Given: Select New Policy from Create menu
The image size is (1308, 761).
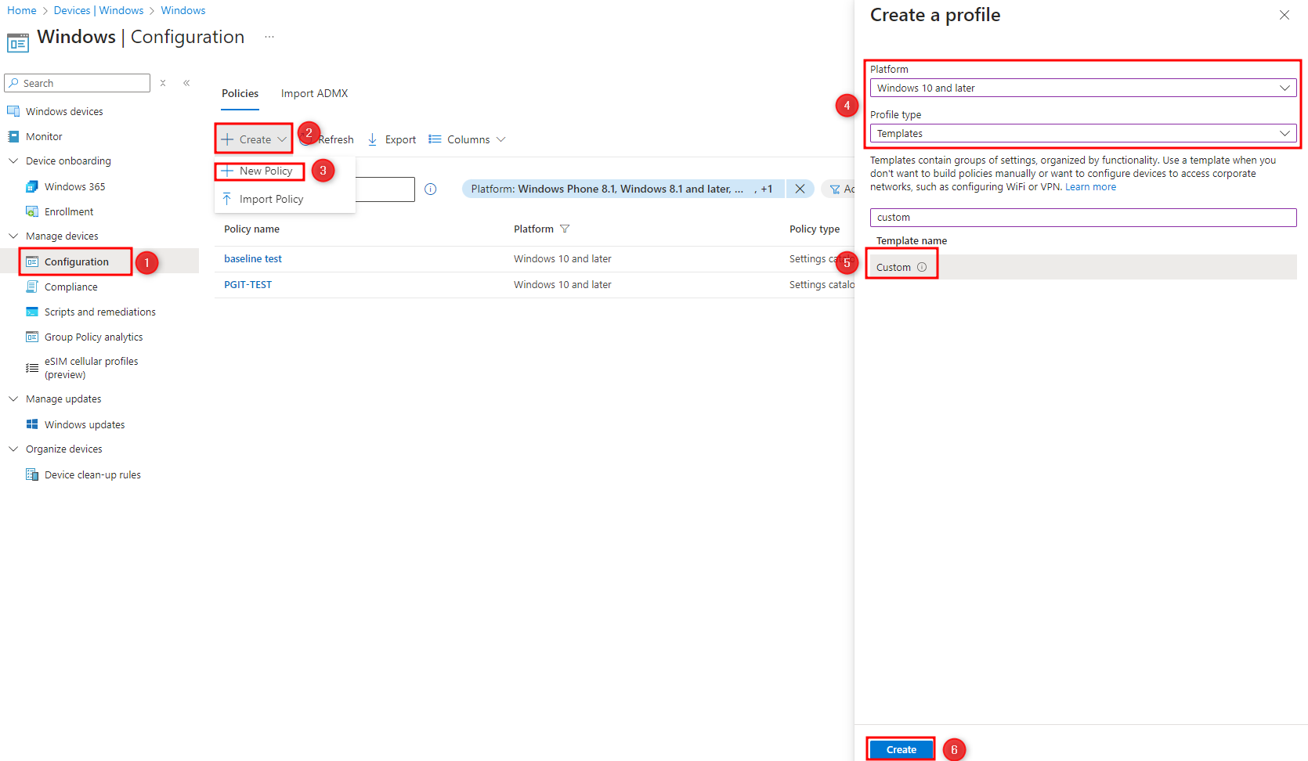Looking at the screenshot, I should (266, 171).
